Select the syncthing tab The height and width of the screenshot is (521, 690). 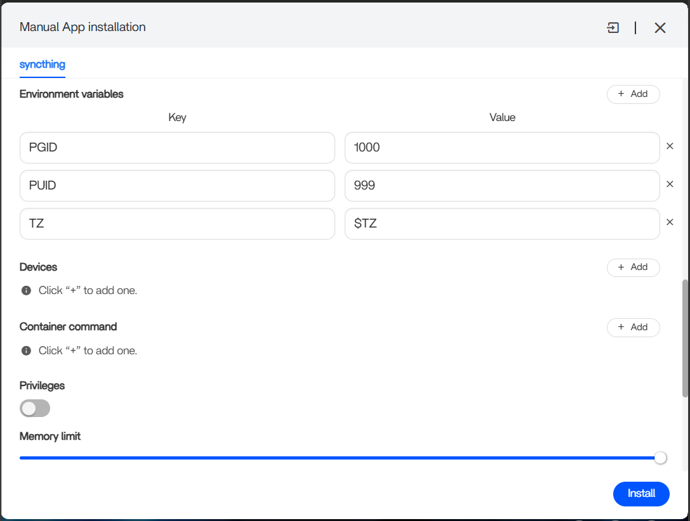coord(43,64)
